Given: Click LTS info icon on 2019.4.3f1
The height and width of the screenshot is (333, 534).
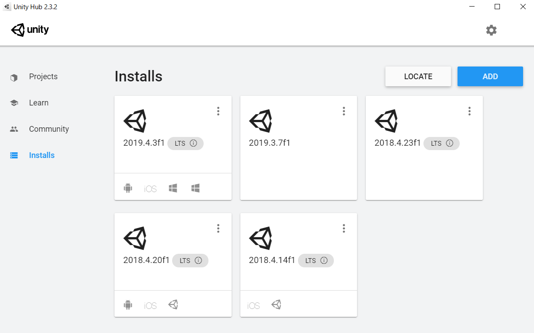Looking at the screenshot, I should point(194,143).
